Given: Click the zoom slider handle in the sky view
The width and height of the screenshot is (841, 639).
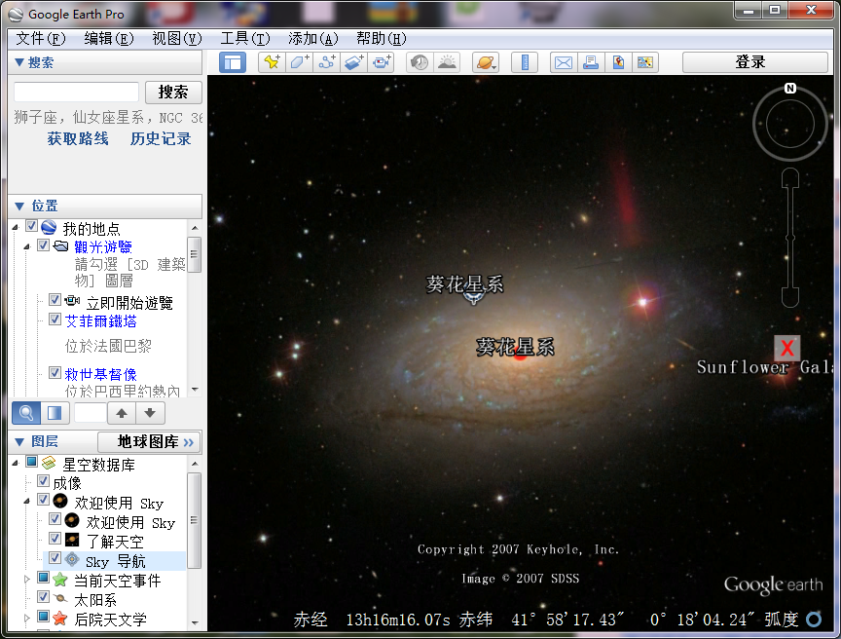Looking at the screenshot, I should click(790, 237).
